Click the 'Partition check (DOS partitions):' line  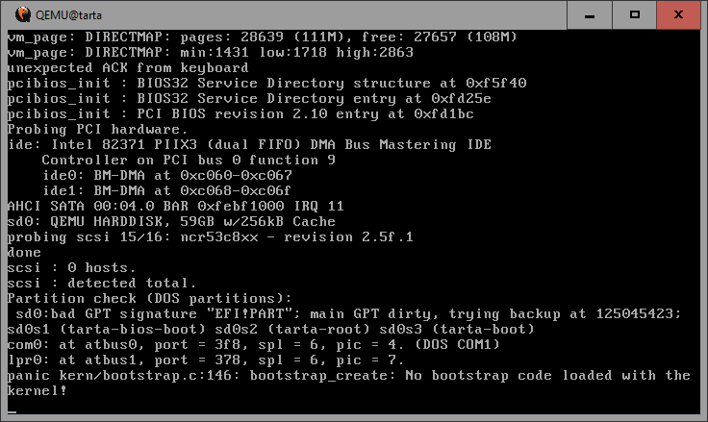149,298
